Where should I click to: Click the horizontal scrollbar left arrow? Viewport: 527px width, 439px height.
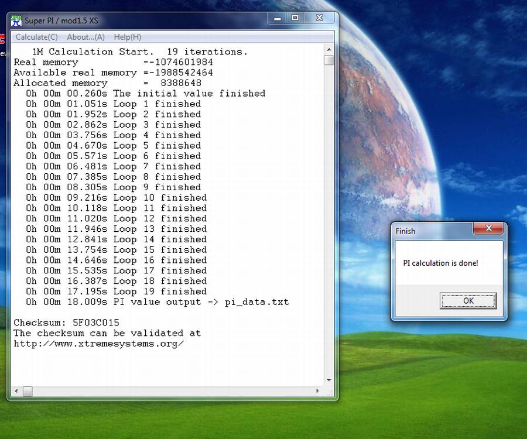[x=16, y=391]
